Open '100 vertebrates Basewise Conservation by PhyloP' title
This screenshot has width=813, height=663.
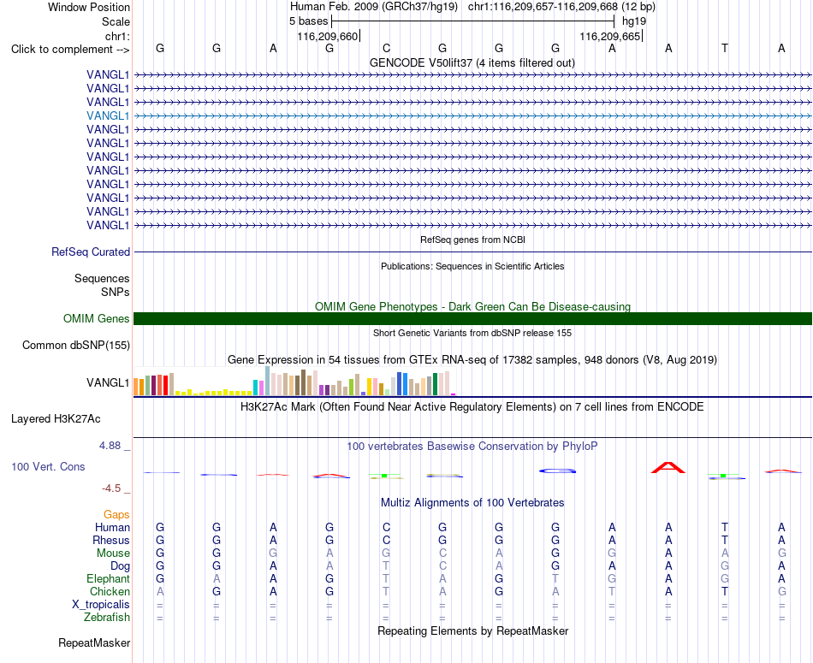[x=472, y=446]
